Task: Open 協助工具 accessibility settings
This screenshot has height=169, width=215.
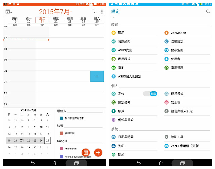Action: [x=187, y=137]
